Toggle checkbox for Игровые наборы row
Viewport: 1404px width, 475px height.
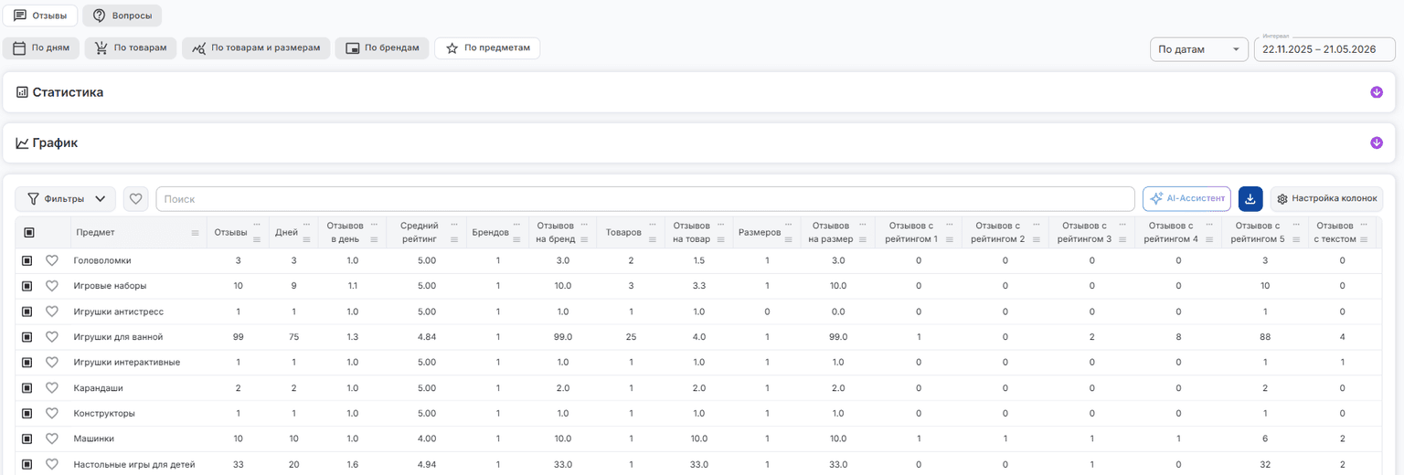pos(27,286)
